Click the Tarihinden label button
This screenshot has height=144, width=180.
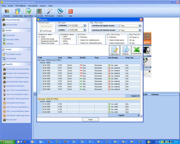(63, 25)
